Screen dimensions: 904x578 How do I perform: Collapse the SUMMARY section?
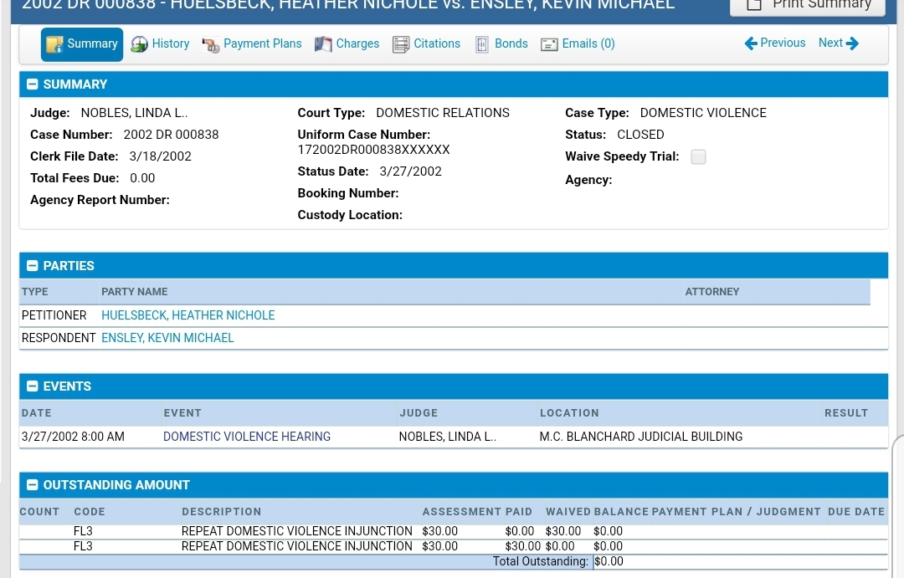pyautogui.click(x=33, y=84)
